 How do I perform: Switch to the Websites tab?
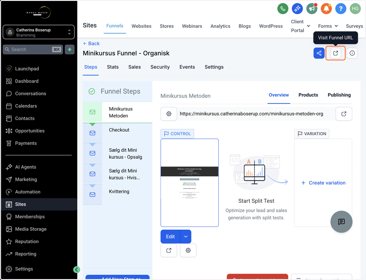(x=142, y=26)
